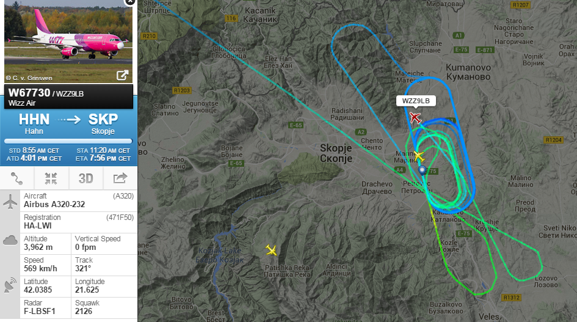Viewport: 577px width, 322px height.
Task: Click the flight progress bar
Action: 68,141
